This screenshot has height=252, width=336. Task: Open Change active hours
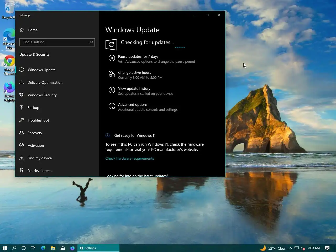tap(134, 72)
